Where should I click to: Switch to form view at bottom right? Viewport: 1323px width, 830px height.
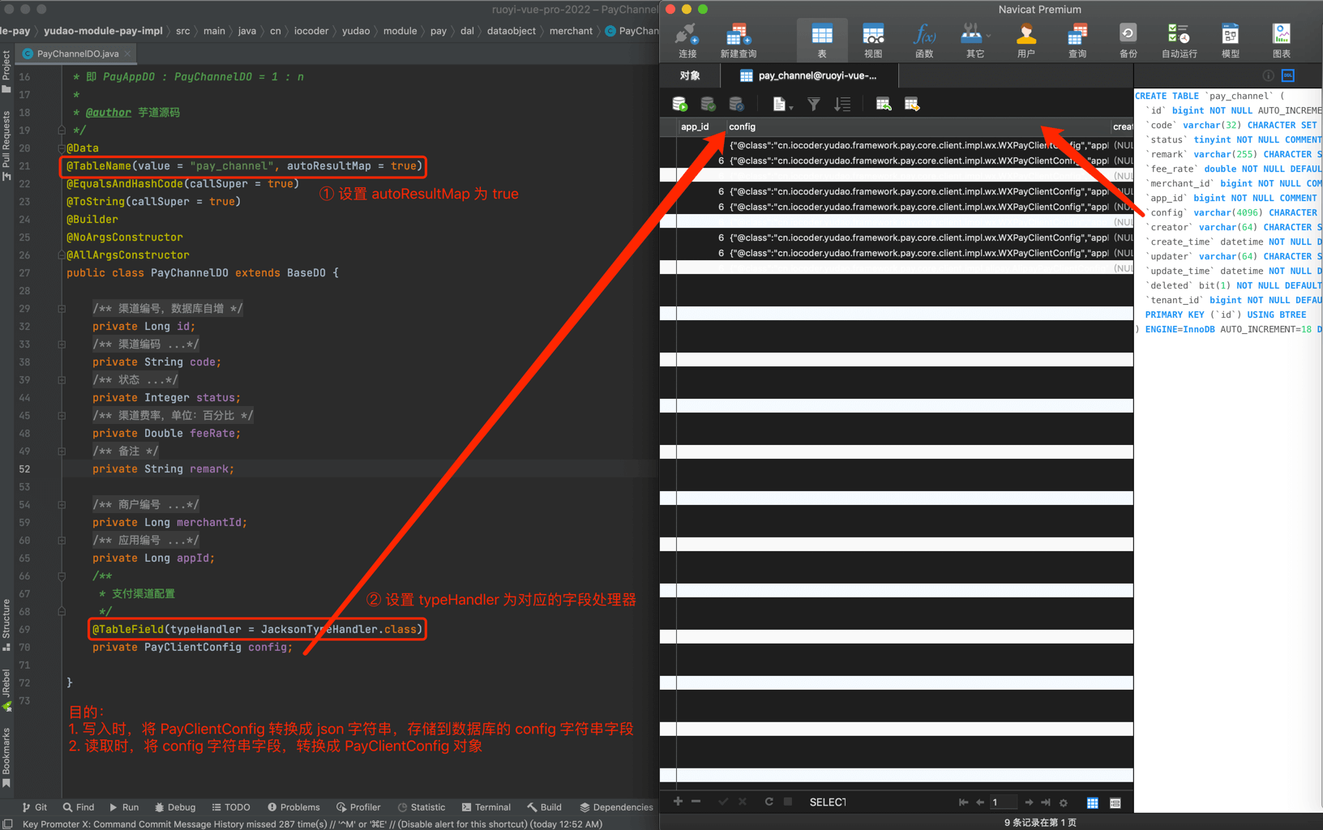pos(1115,802)
